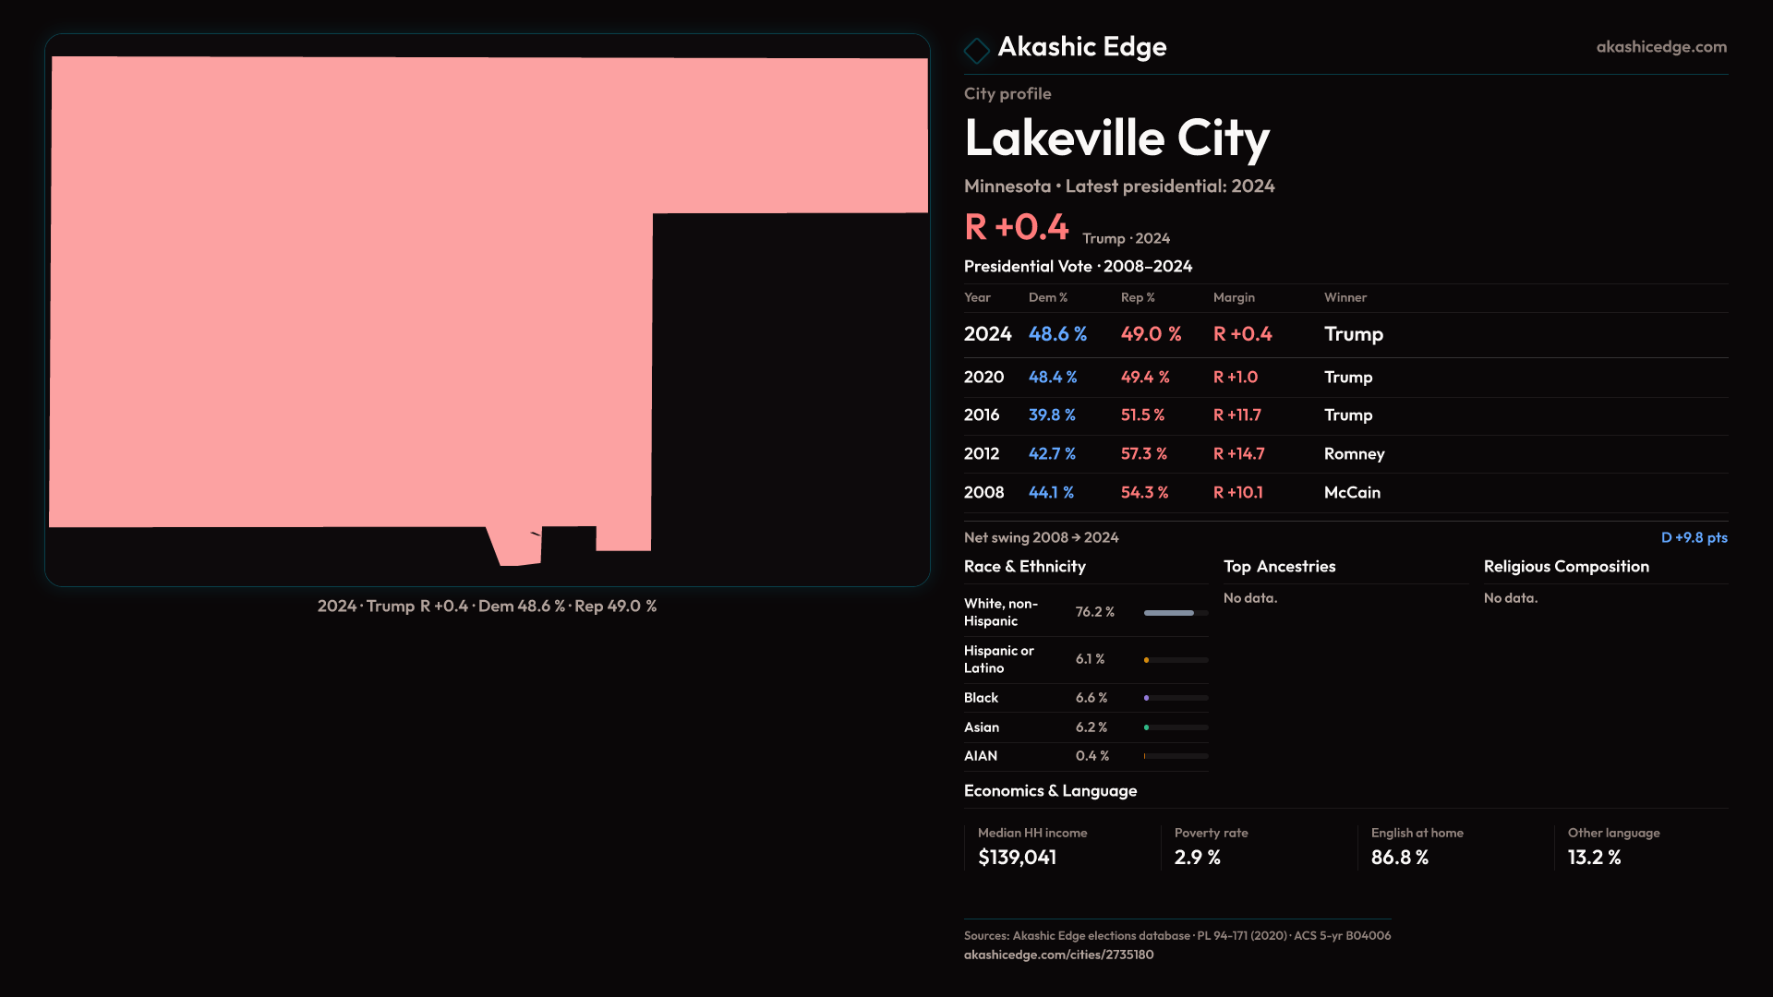This screenshot has width=1773, height=997.
Task: Click the Median HH income value
Action: (1017, 858)
